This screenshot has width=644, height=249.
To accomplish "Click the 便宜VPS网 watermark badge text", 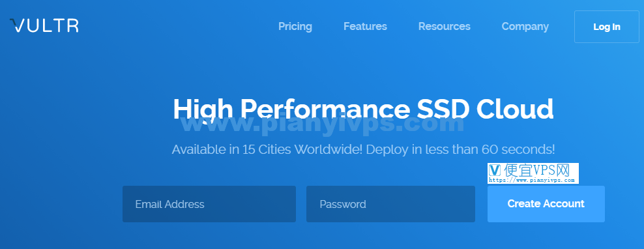I will (536, 170).
